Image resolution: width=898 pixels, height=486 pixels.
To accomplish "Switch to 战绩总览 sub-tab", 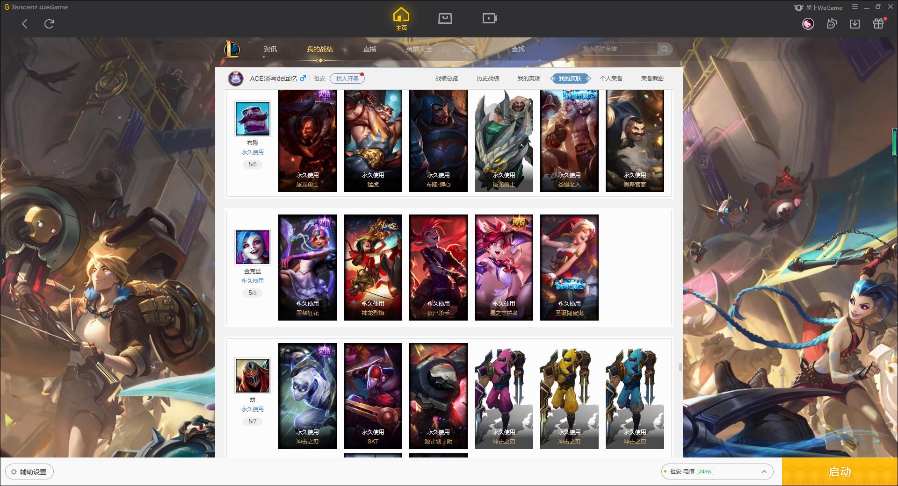I will 447,79.
